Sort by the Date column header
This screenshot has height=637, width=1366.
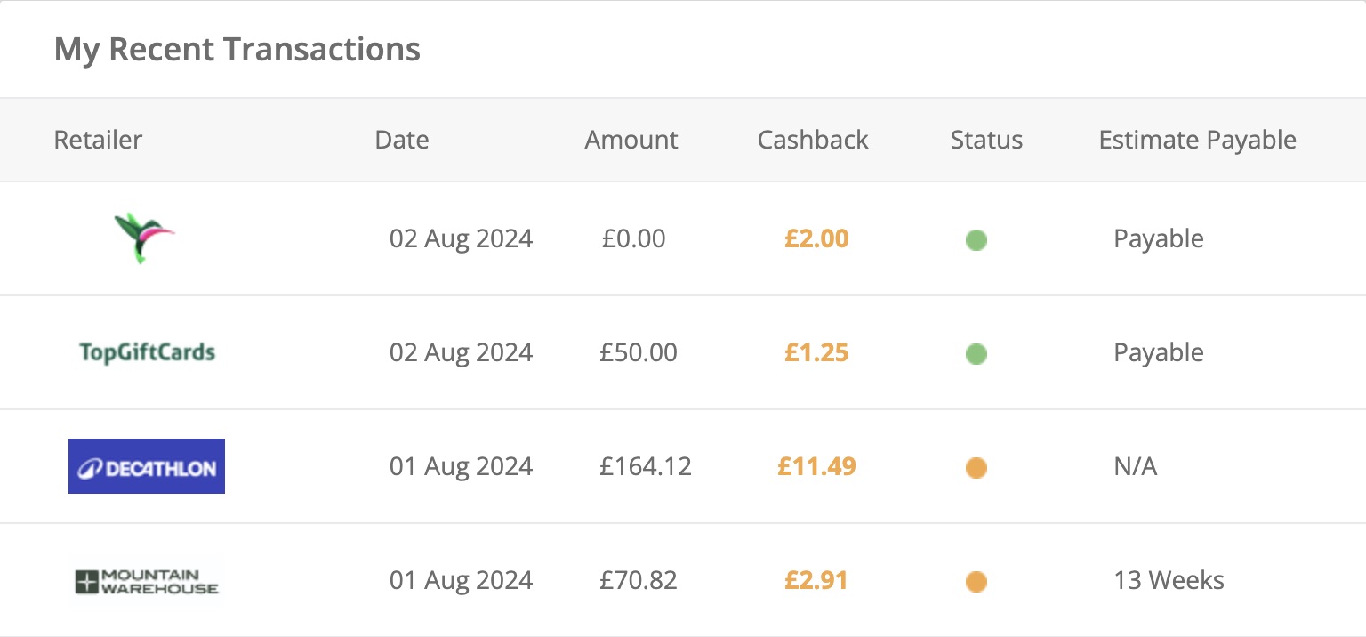pyautogui.click(x=401, y=140)
